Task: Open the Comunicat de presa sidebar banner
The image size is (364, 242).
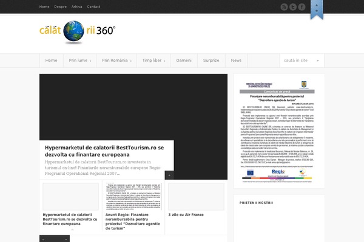Action: point(277,131)
